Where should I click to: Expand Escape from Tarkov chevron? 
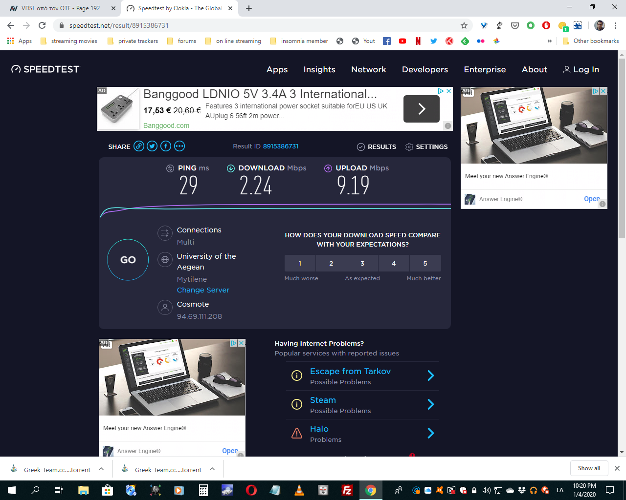point(430,375)
